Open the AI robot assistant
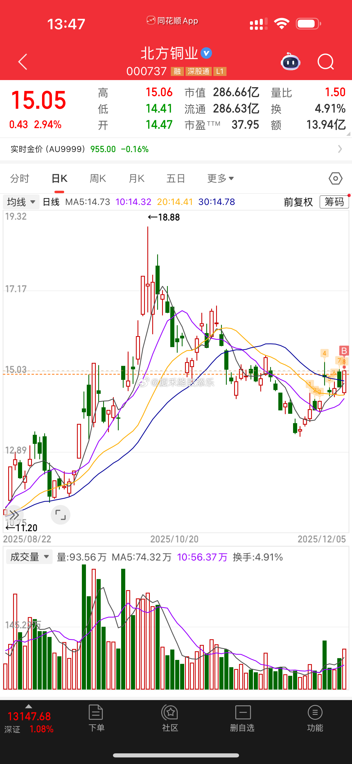This screenshot has height=764, width=352. (290, 61)
